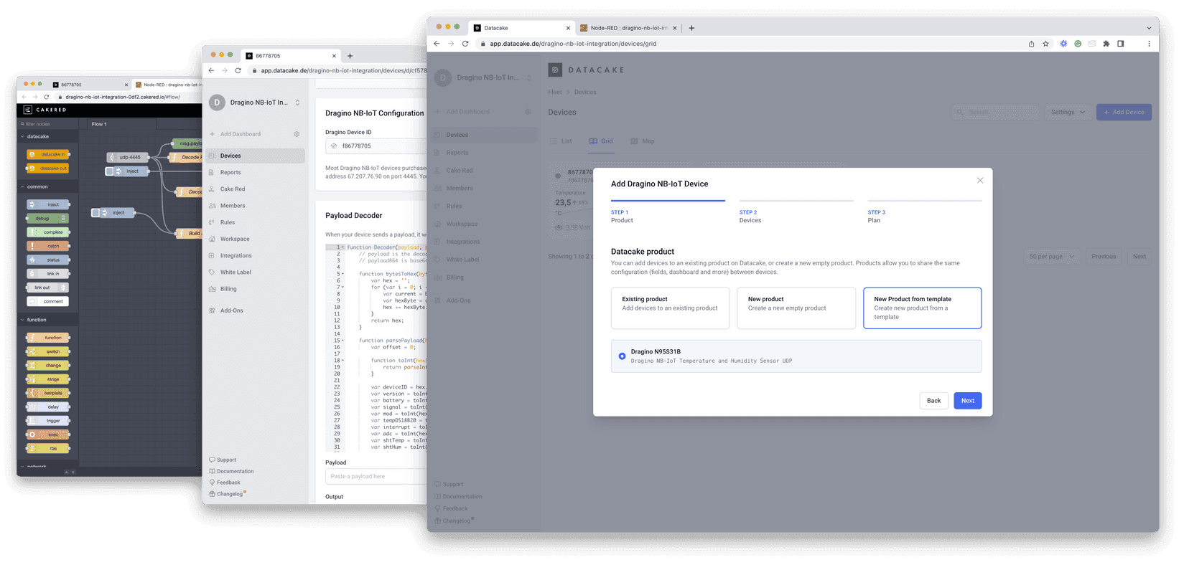Click the udp 4445 node on canvas
Screen dimensions: 1184x565
coord(127,157)
